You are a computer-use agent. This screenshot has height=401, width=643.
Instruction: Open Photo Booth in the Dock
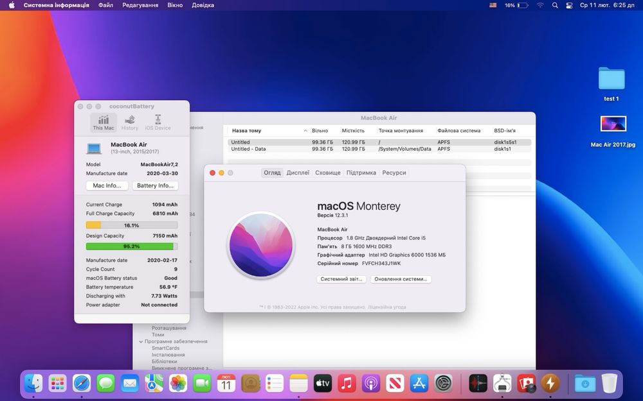point(527,384)
